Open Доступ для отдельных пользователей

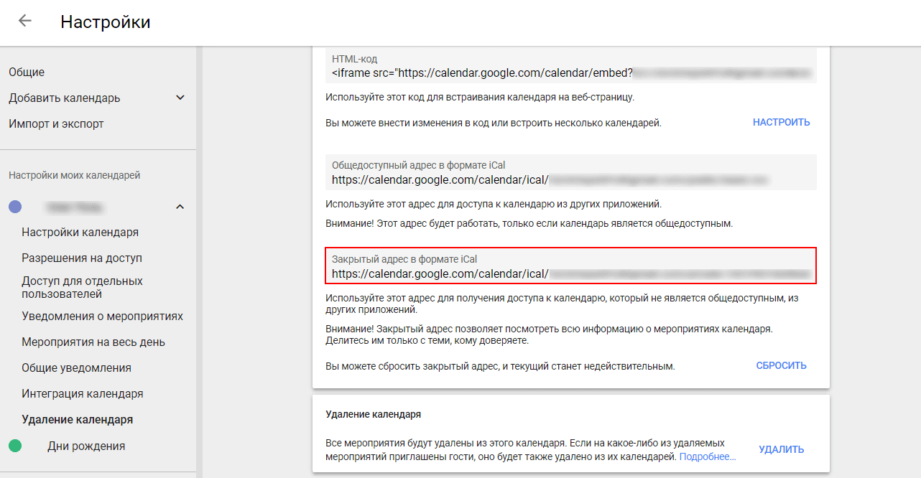tap(82, 287)
